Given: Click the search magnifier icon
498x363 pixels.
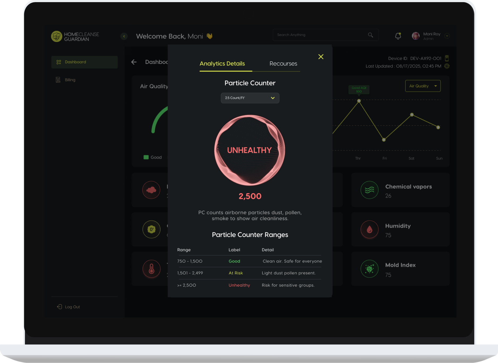Looking at the screenshot, I should click(370, 35).
